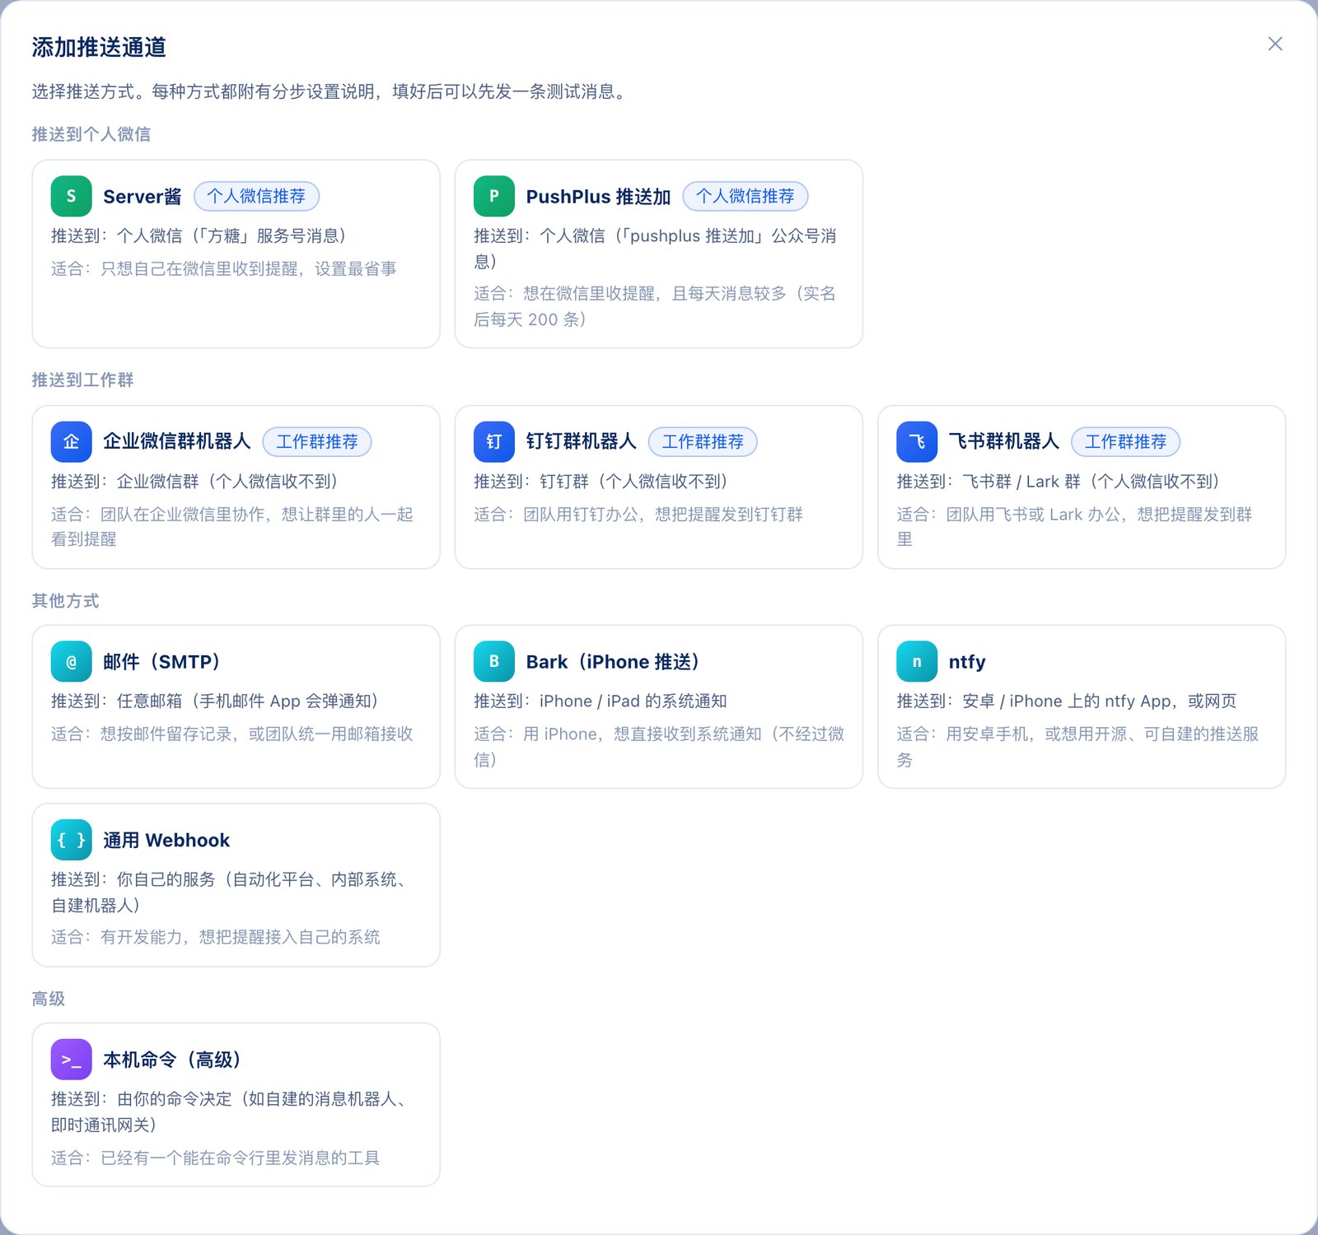Click 其他方式 section heading
The image size is (1318, 1235).
pyautogui.click(x=65, y=600)
